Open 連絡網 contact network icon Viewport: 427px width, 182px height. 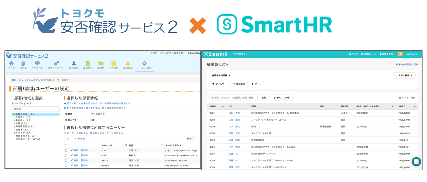click(x=101, y=63)
